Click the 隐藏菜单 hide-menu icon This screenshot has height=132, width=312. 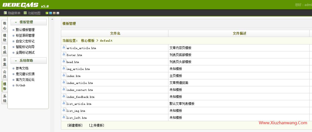coord(5,13)
